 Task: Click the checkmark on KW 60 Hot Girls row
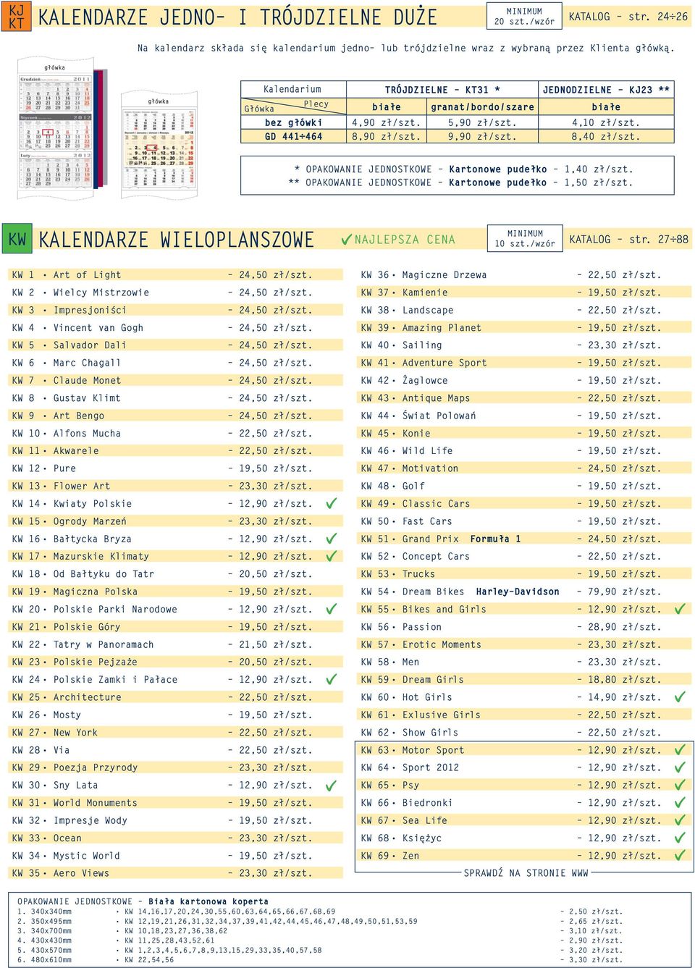point(680,696)
